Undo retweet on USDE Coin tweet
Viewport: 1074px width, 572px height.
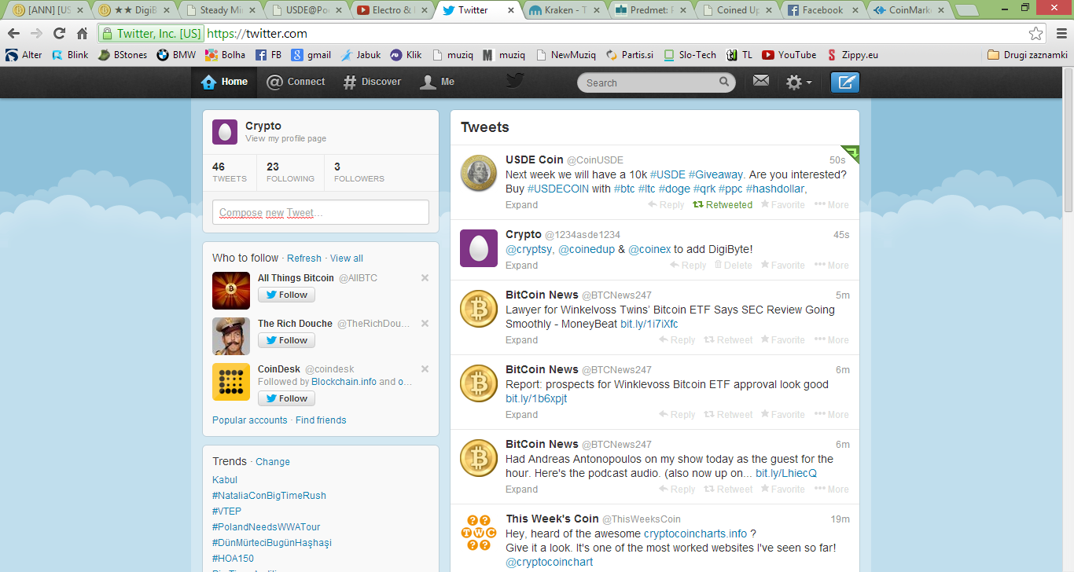tap(723, 204)
